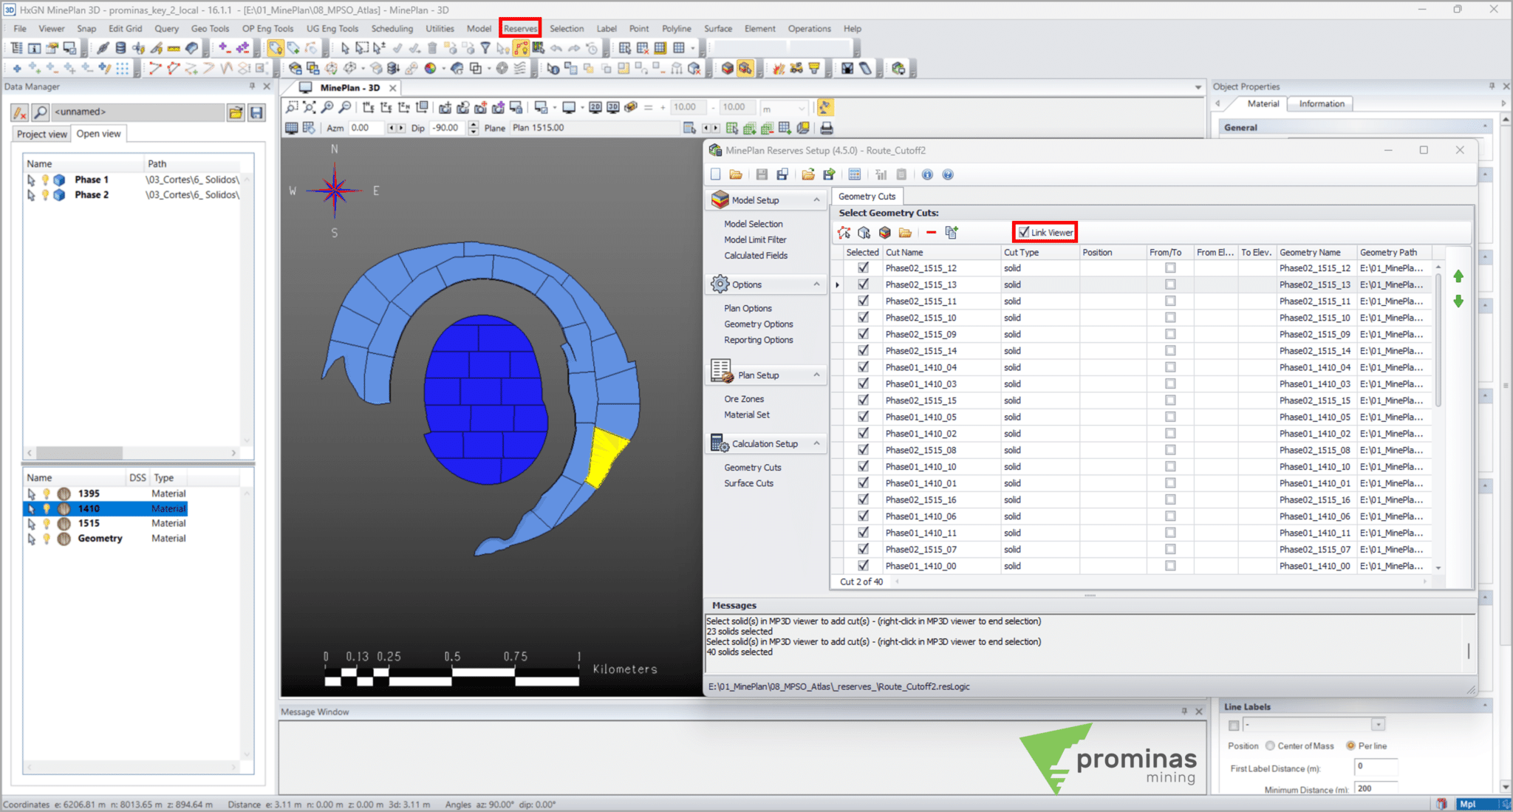Click the zoom out magnifier in viewer toolbar
The height and width of the screenshot is (812, 1513).
tap(345, 108)
